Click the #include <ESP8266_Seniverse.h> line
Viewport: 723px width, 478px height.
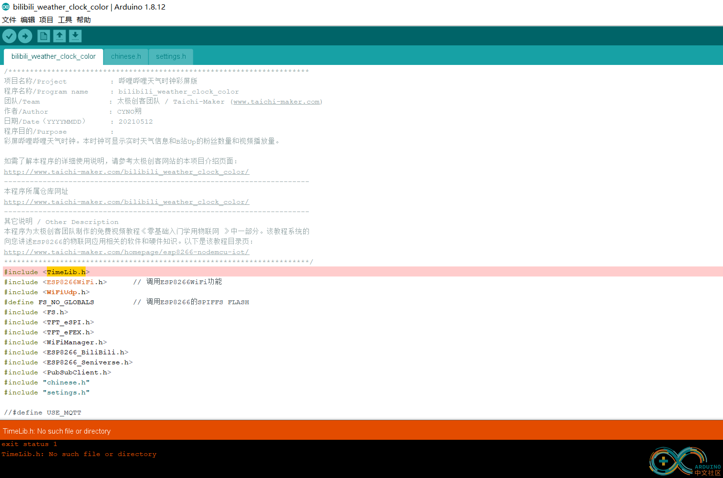coord(68,362)
